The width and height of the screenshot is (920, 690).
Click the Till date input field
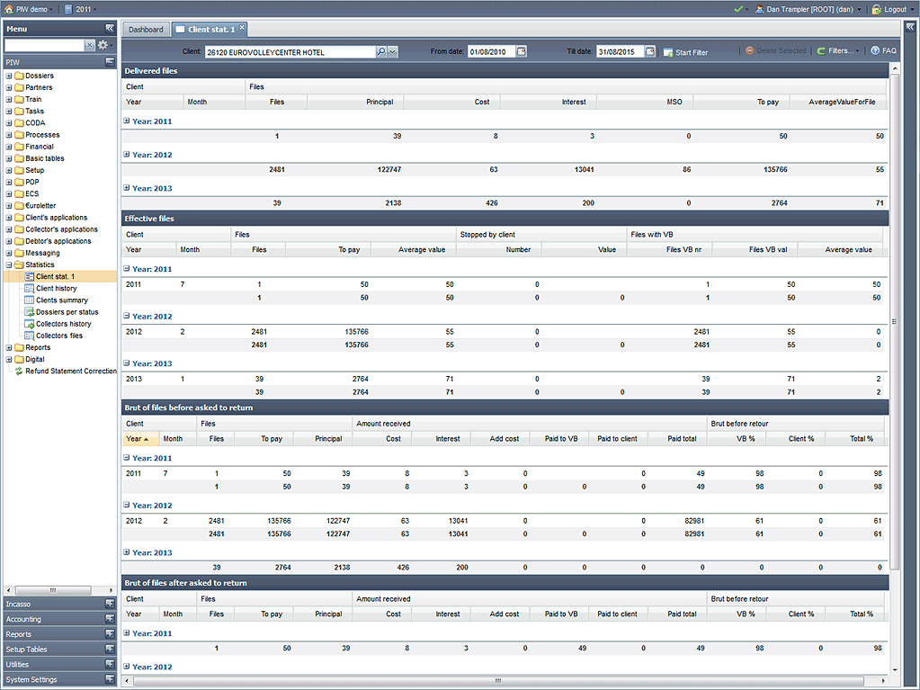coord(621,51)
